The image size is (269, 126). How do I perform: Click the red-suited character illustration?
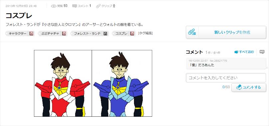point(63,83)
